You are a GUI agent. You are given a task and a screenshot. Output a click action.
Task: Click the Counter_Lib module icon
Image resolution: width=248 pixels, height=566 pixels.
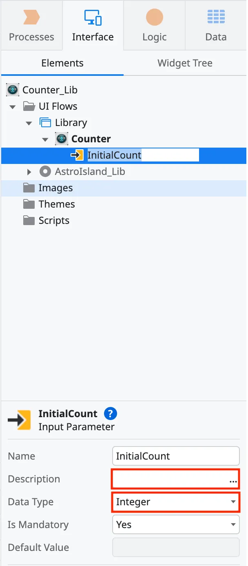click(12, 90)
